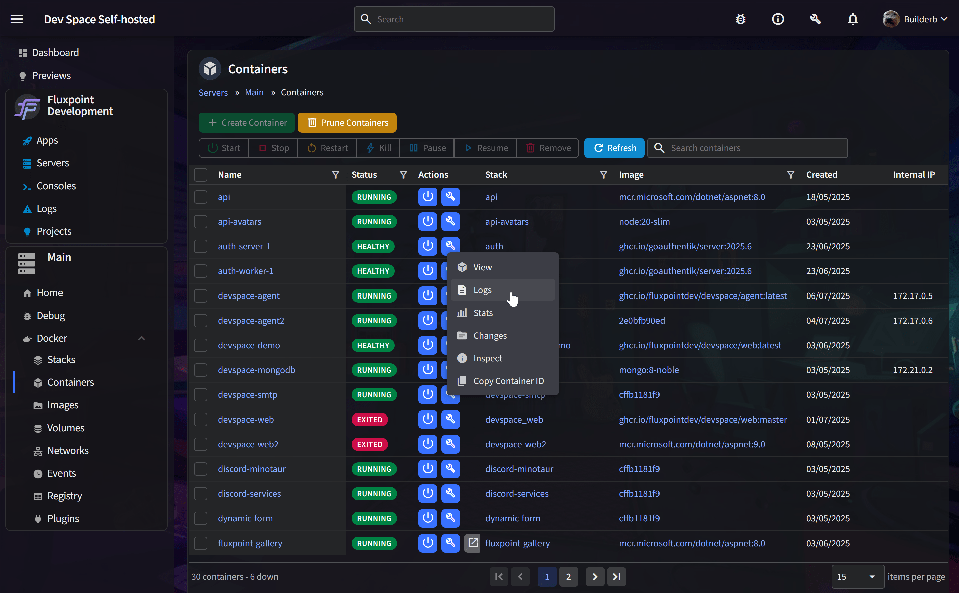This screenshot has width=959, height=593.
Task: Click power icon for auth-server-1 row
Action: [x=427, y=246]
